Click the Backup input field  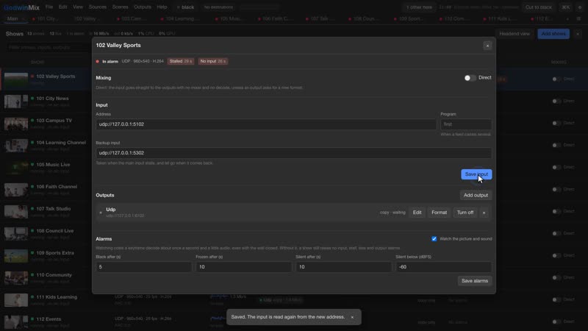[293, 153]
